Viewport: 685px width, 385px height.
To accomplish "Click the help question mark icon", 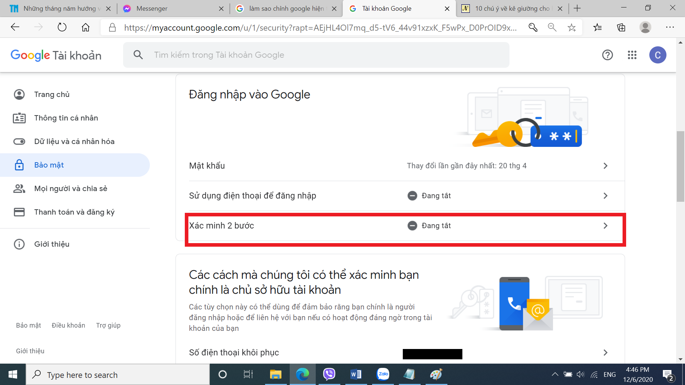I will [x=607, y=55].
